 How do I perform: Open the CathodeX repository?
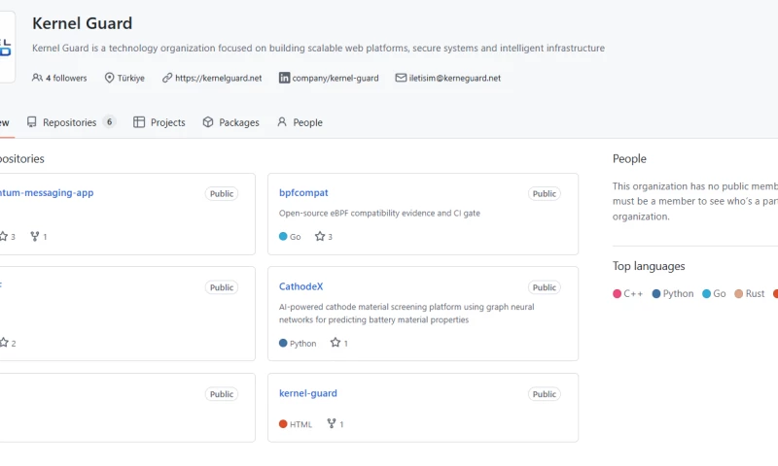301,286
